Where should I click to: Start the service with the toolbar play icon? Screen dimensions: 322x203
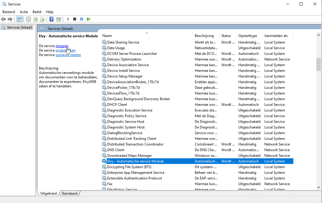68,19
